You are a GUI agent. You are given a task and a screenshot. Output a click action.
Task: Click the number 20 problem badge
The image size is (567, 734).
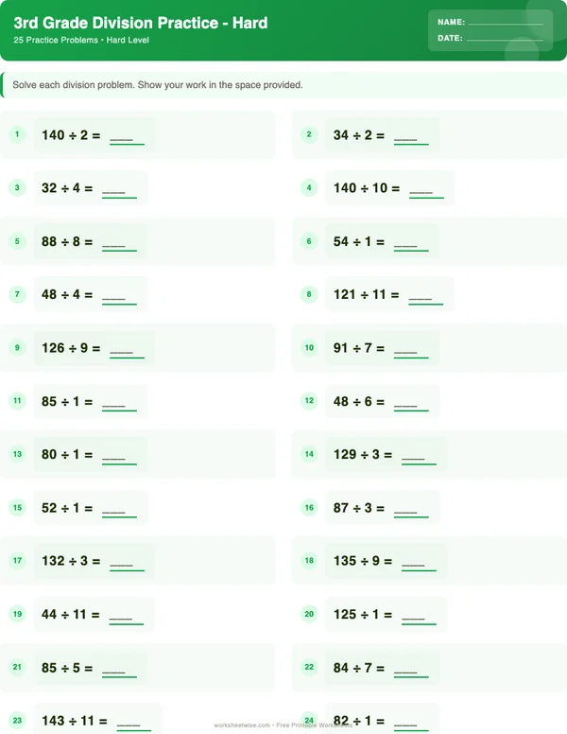(x=309, y=615)
